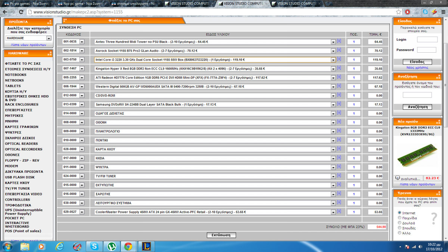Viewport: 448px width, 252px height.
Task: Select the Internet survey option
Action: [400, 213]
